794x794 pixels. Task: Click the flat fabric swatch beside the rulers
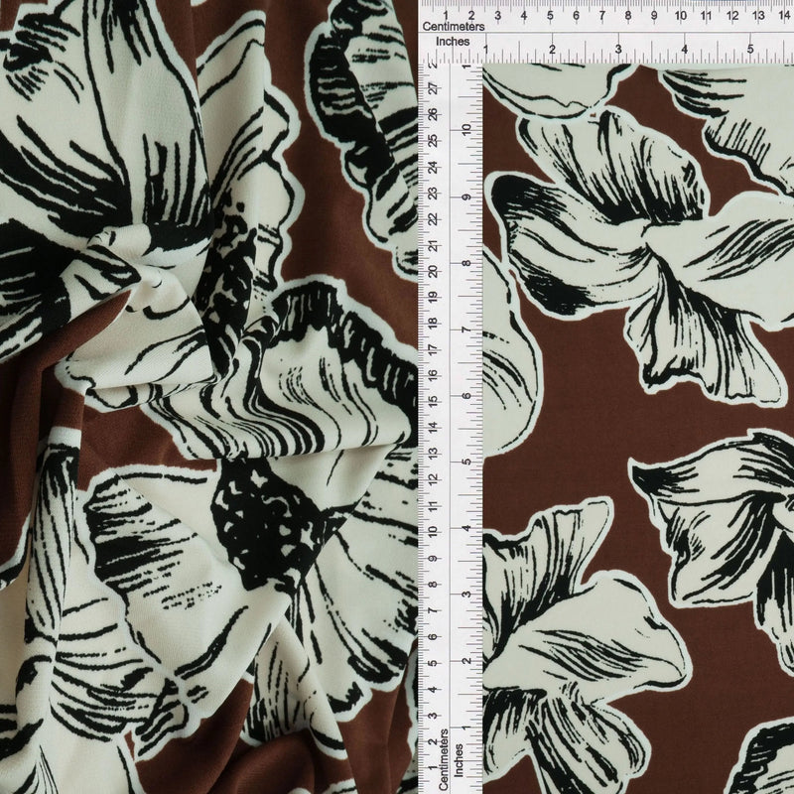tap(638, 429)
